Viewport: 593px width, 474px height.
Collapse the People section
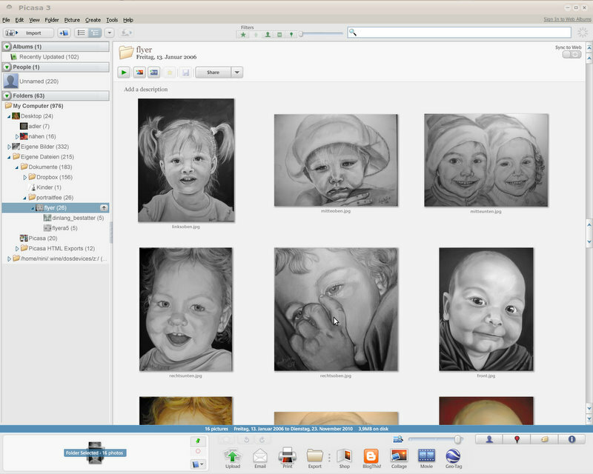click(7, 67)
